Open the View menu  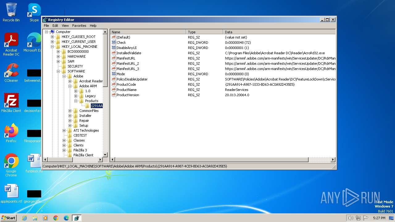[65, 26]
